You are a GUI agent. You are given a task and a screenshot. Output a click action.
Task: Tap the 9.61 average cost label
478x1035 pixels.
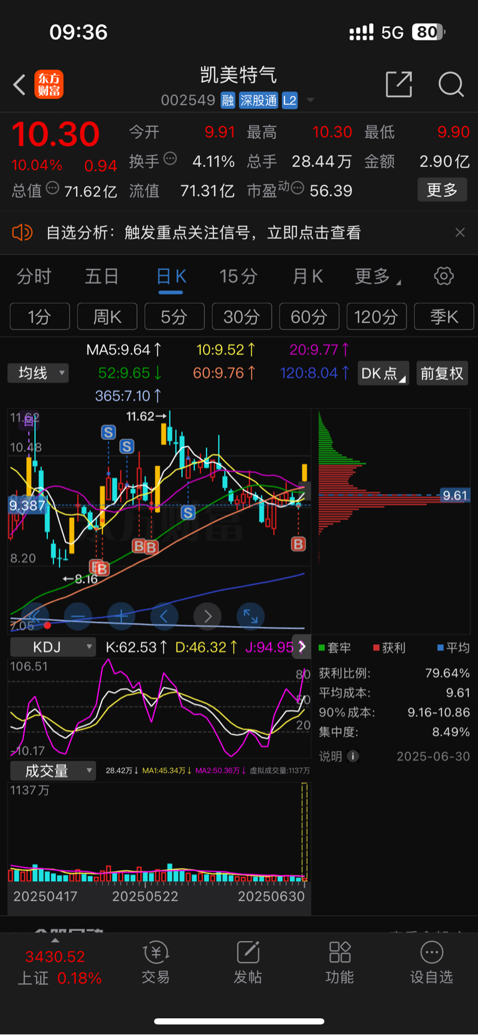(x=455, y=495)
